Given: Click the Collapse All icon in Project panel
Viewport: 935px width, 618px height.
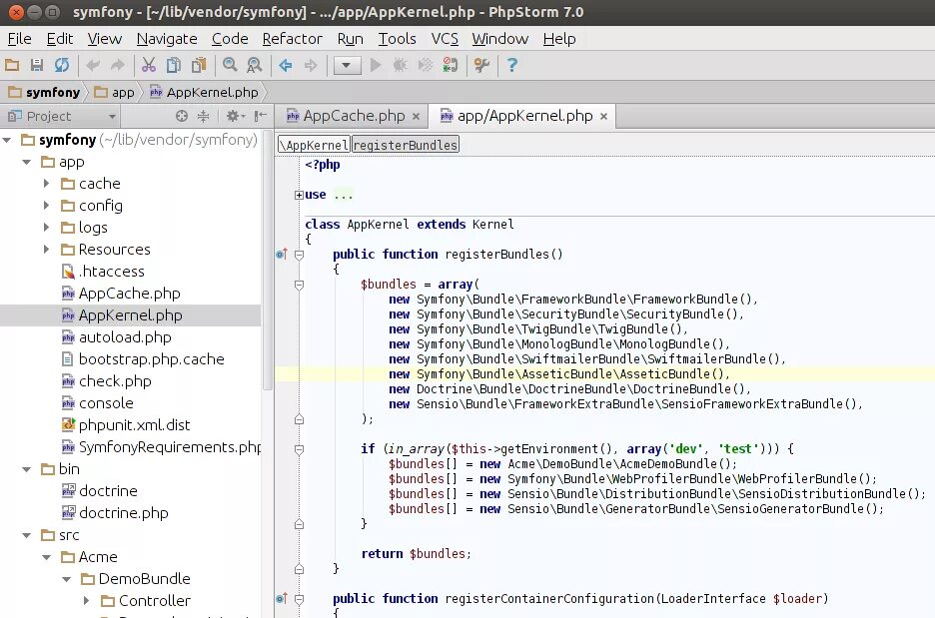Looking at the screenshot, I should [204, 116].
